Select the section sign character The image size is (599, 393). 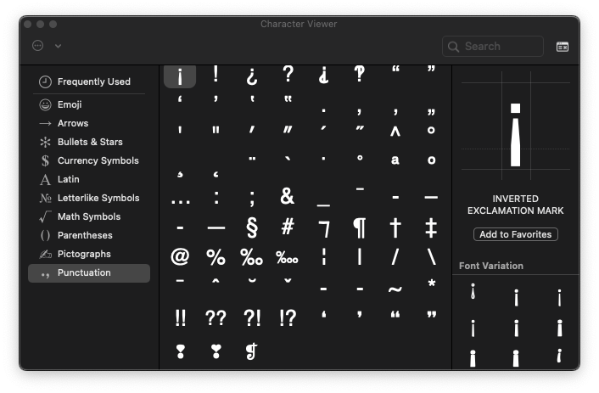tap(251, 227)
